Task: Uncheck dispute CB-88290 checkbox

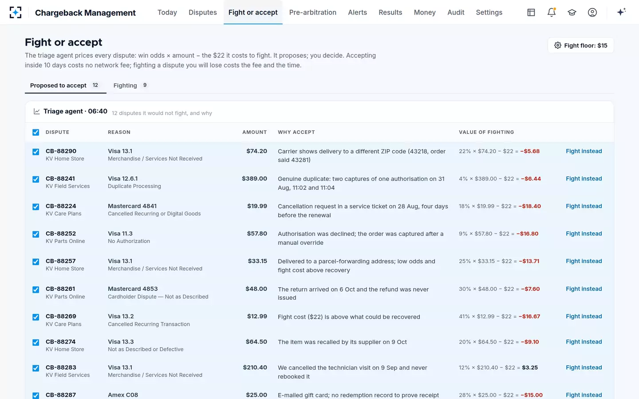Action: [36, 152]
